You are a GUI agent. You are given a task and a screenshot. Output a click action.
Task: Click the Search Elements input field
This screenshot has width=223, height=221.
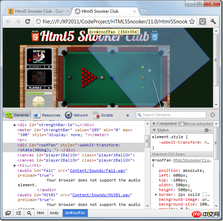click(x=171, y=115)
